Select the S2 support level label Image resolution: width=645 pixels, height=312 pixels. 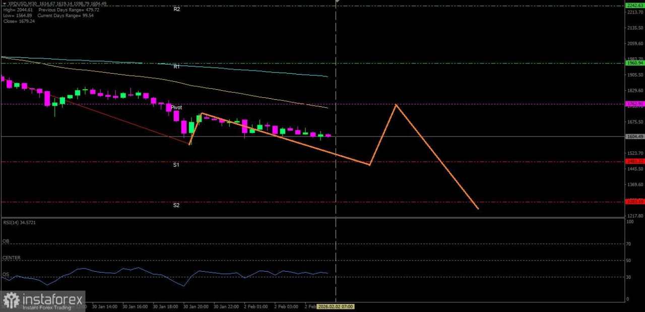pyautogui.click(x=176, y=205)
